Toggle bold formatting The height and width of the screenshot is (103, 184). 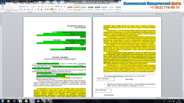point(20,9)
